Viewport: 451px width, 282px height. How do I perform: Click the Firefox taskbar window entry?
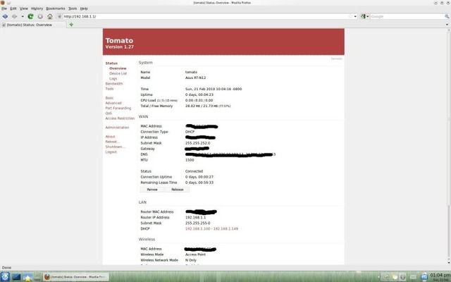coord(76,277)
